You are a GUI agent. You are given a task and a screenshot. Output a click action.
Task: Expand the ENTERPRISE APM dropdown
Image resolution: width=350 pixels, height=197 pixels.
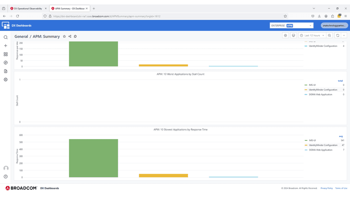tap(291, 26)
